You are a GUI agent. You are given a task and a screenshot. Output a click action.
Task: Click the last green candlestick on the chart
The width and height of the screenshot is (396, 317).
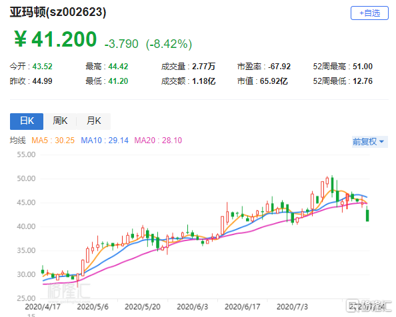coord(367,215)
